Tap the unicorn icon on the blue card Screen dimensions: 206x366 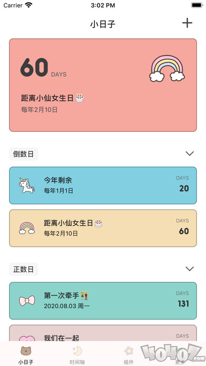[27, 185]
